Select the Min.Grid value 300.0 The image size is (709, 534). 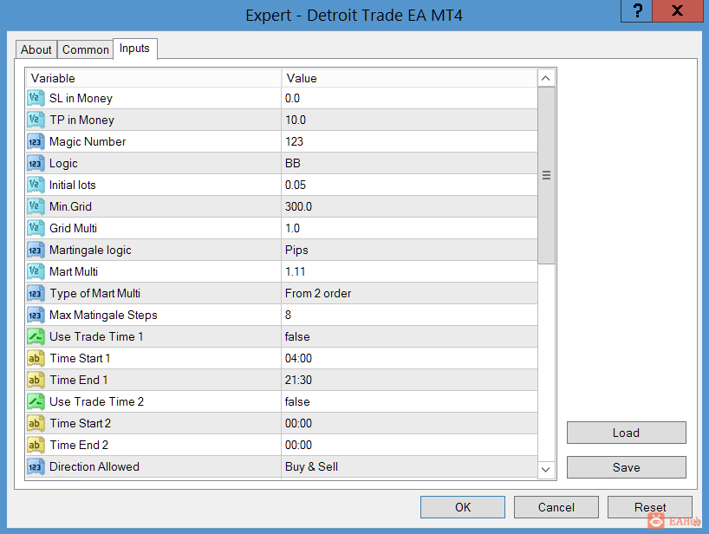410,206
